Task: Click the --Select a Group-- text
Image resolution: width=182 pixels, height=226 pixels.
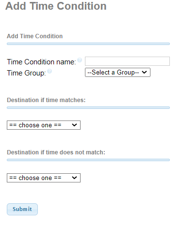Action: (113, 72)
